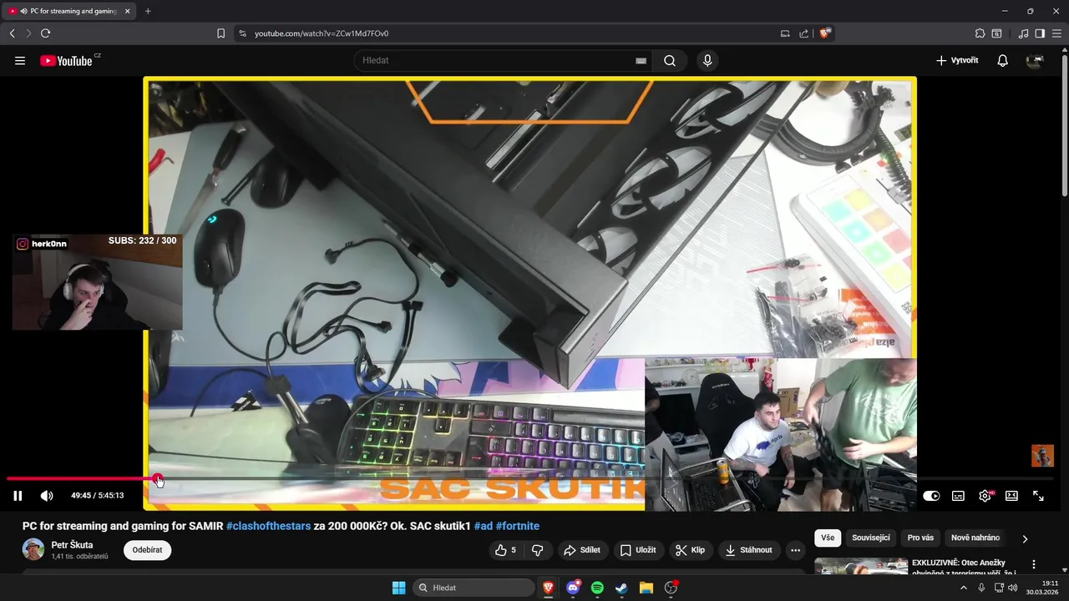Open the browser main menu
The image size is (1069, 601).
1056,33
